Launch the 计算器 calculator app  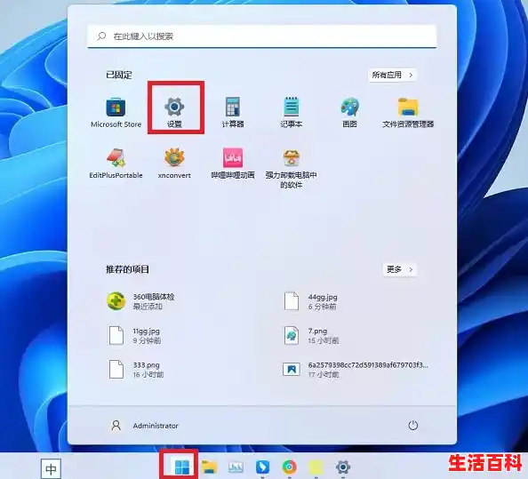[233, 113]
